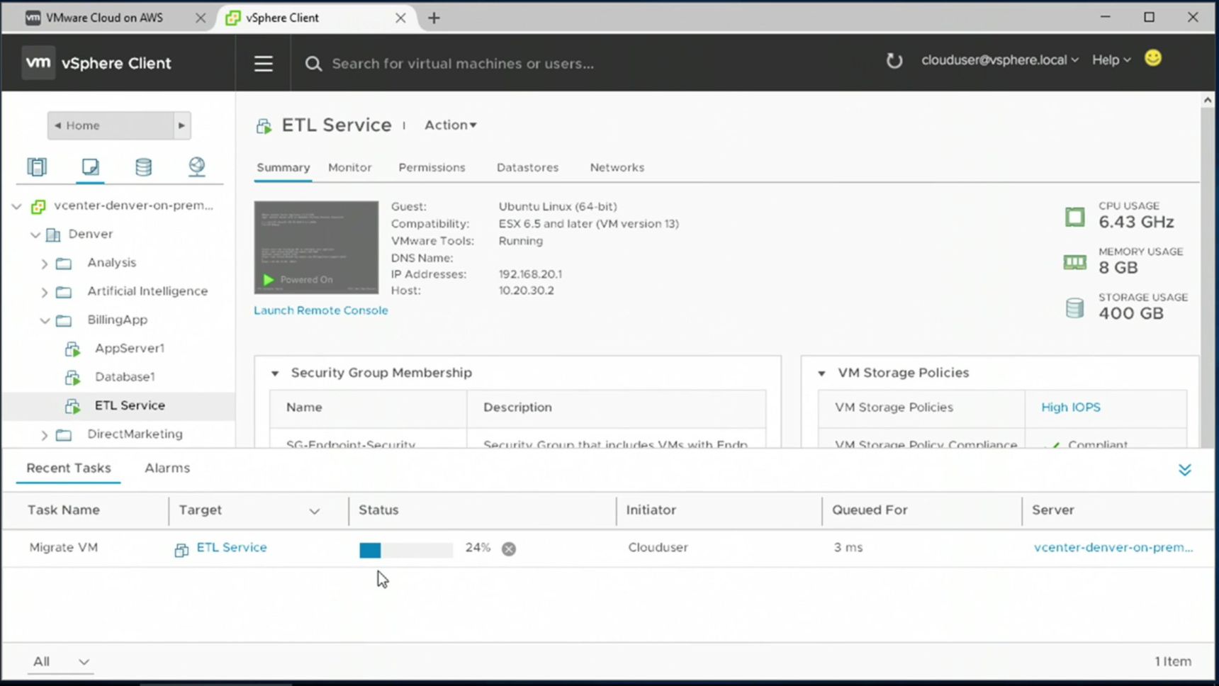This screenshot has width=1219, height=686.
Task: Click the CPU usage icon
Action: coord(1075,217)
